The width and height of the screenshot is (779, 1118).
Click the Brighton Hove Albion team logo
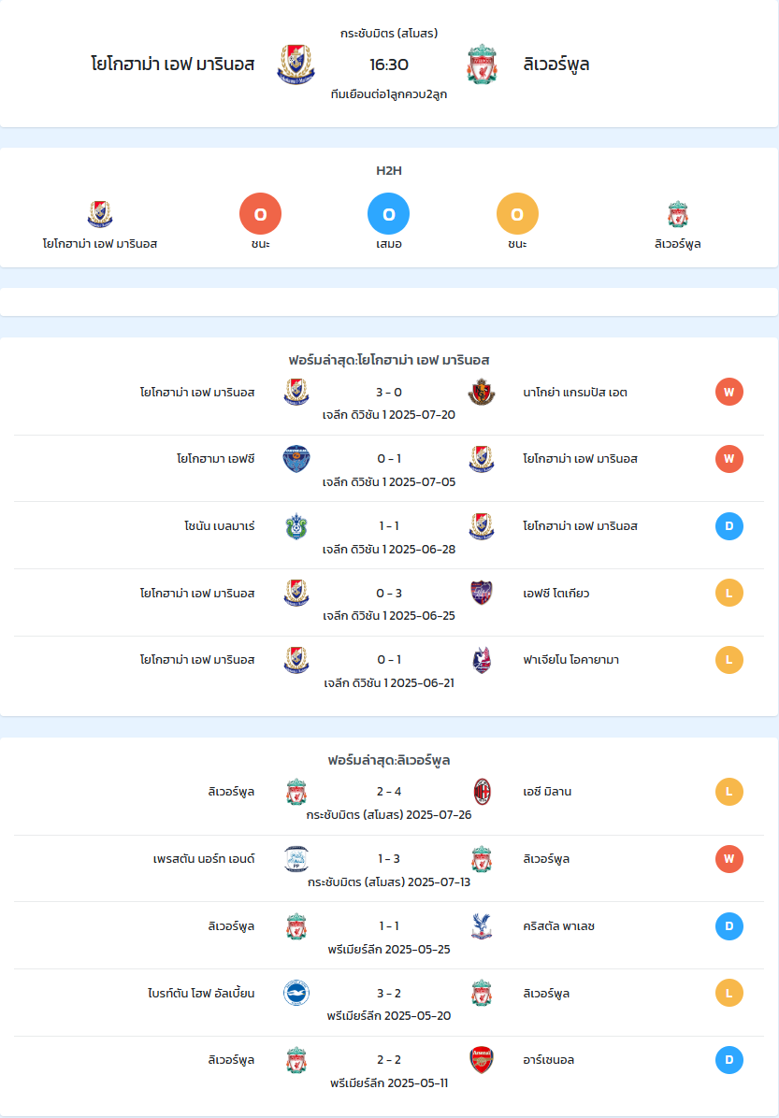click(296, 993)
